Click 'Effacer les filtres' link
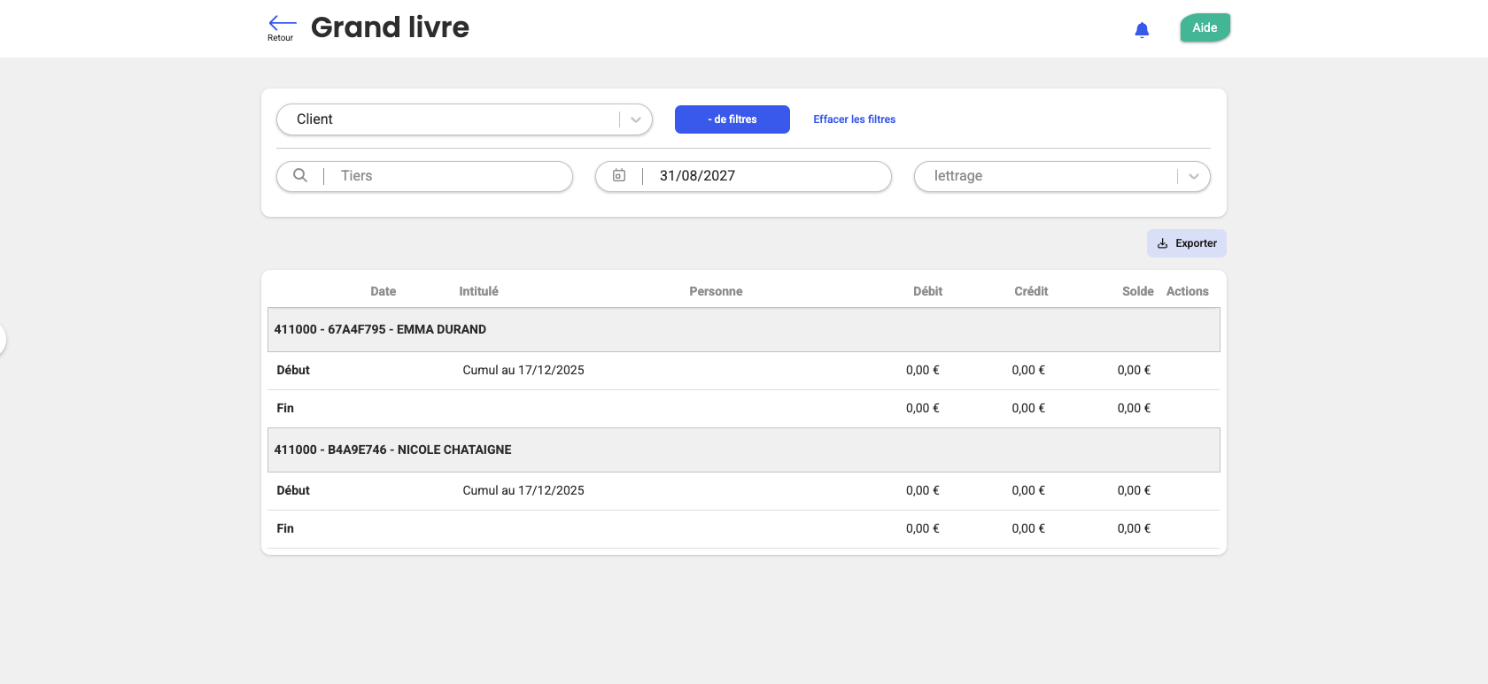The image size is (1488, 684). coord(854,119)
